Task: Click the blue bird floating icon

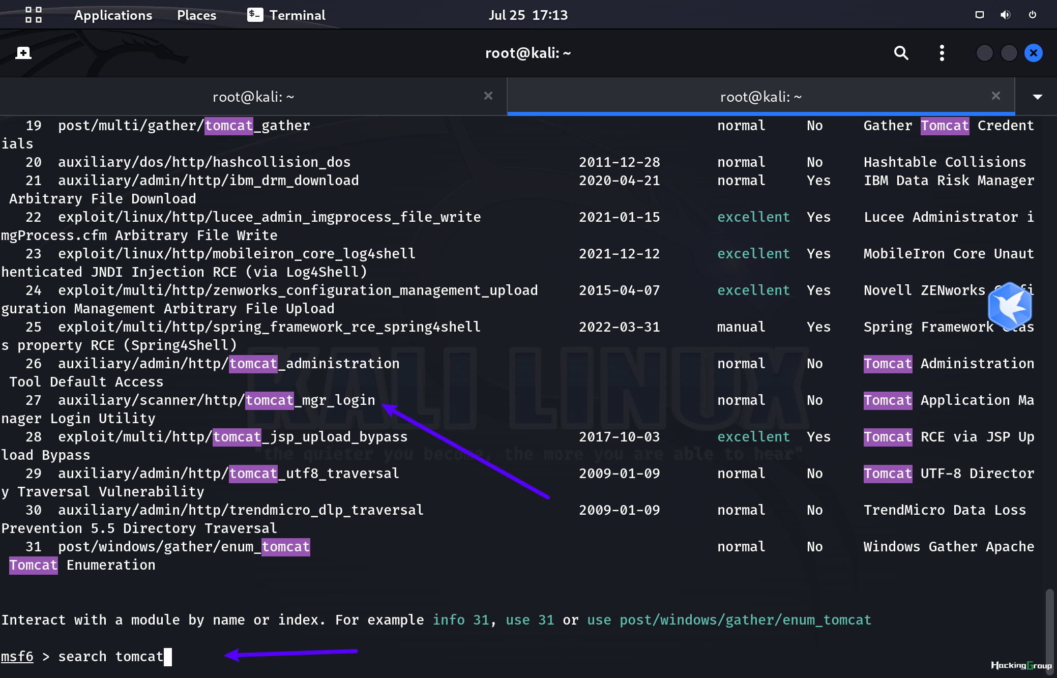Action: (1010, 307)
